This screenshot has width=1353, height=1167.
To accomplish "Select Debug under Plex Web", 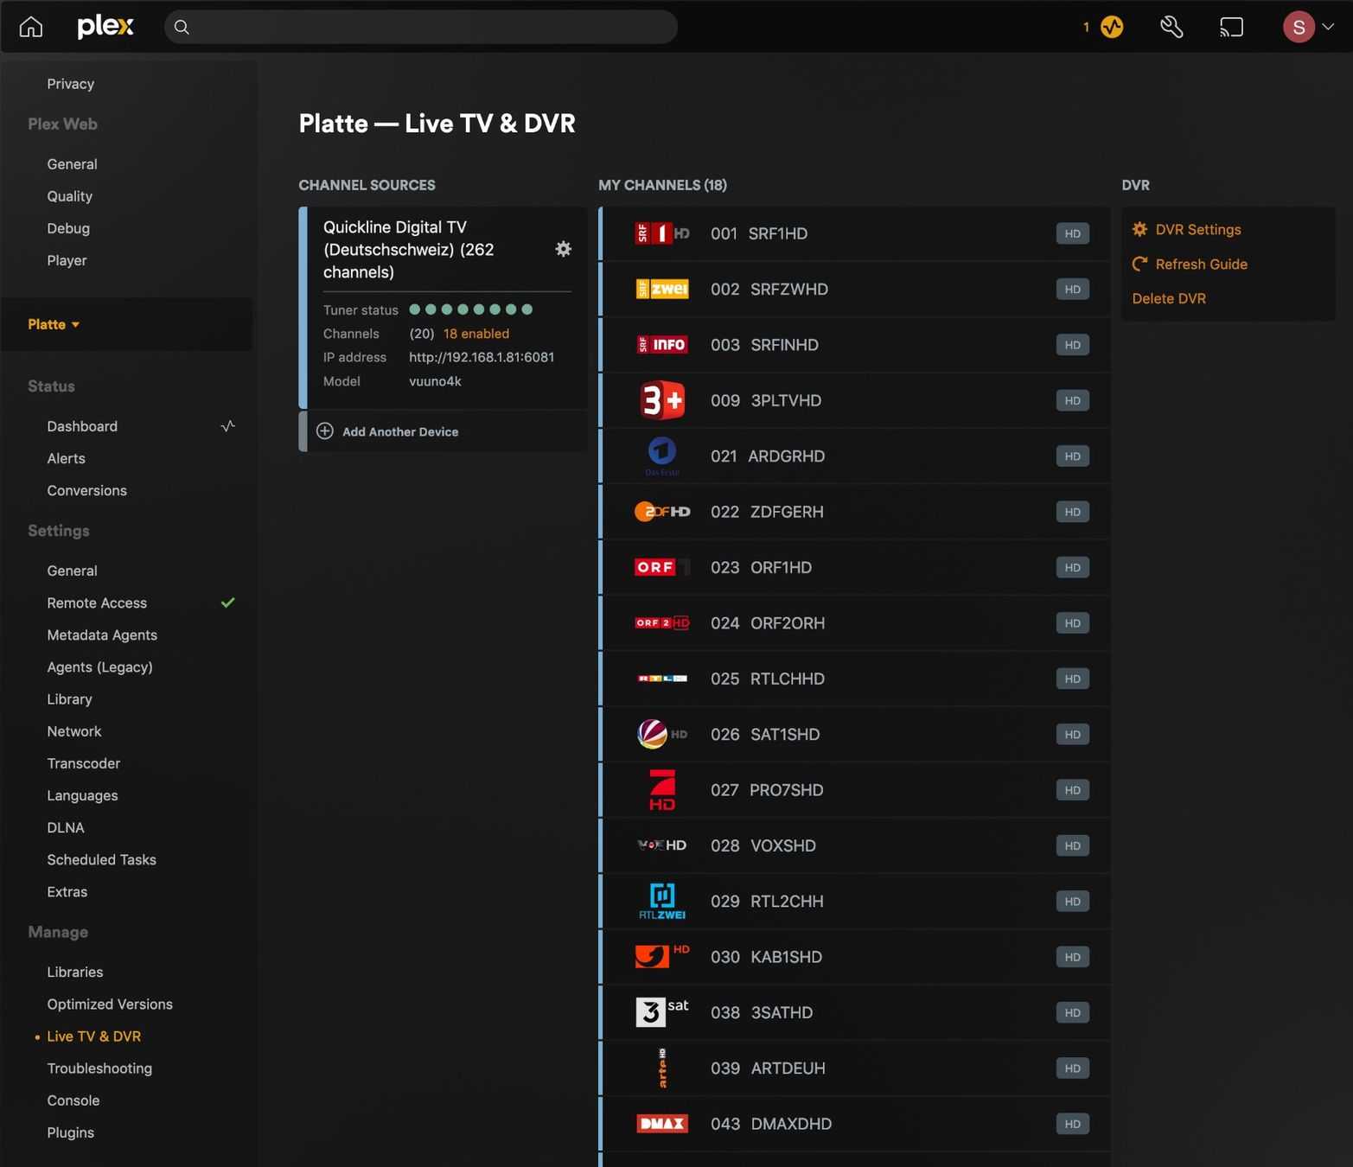I will pyautogui.click(x=68, y=228).
